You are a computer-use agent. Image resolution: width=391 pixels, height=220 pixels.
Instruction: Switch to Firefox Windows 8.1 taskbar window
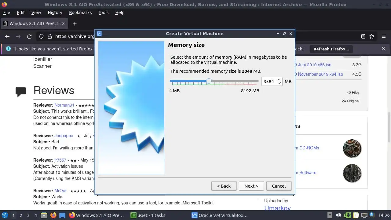[x=97, y=215]
